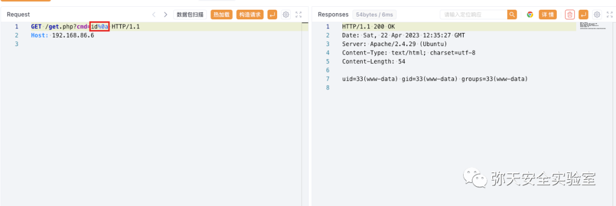Screen dimensions: 616x206
Task: Open response in Chrome browser icon
Action: [530, 14]
